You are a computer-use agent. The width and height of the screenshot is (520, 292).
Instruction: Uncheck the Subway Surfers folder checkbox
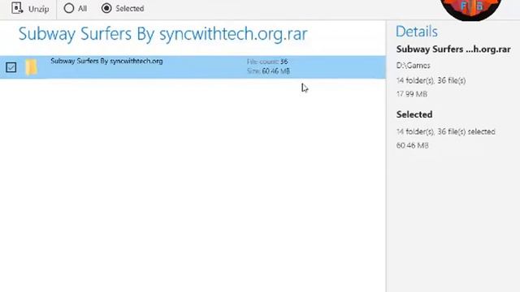coord(11,67)
